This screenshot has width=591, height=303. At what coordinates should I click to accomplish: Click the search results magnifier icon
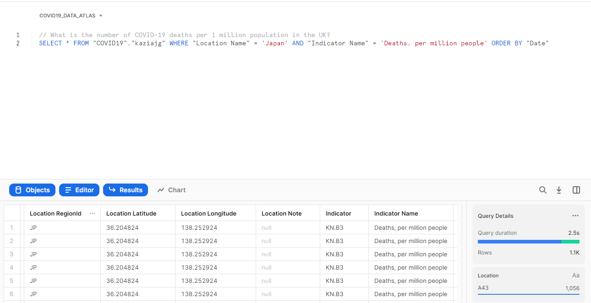tap(543, 190)
